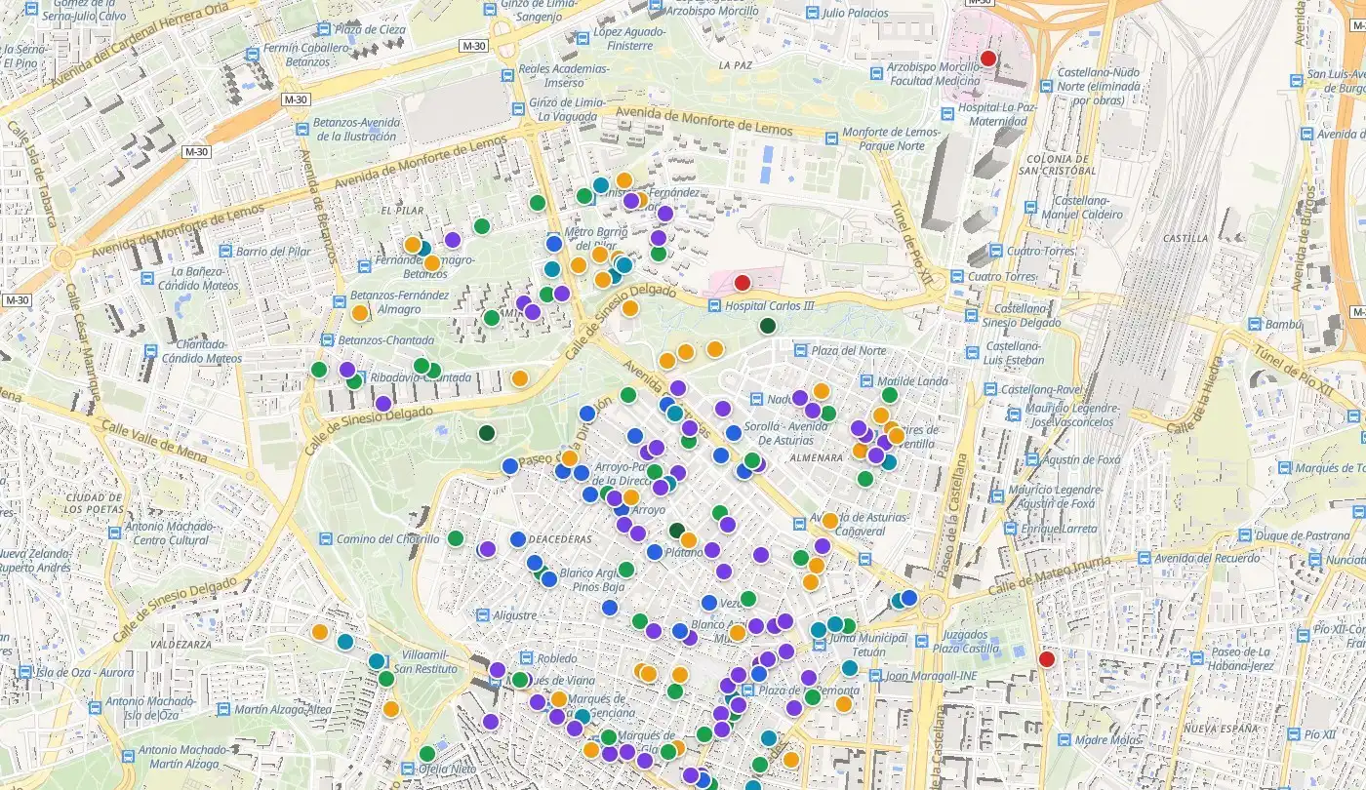Select the COLONIA DE SAN CRISTÓBAL label
The width and height of the screenshot is (1366, 790).
point(1057,165)
